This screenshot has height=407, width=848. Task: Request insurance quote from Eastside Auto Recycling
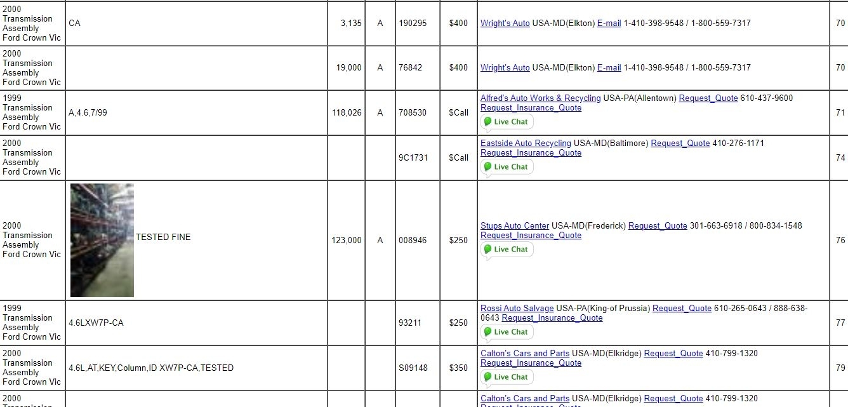tap(531, 153)
